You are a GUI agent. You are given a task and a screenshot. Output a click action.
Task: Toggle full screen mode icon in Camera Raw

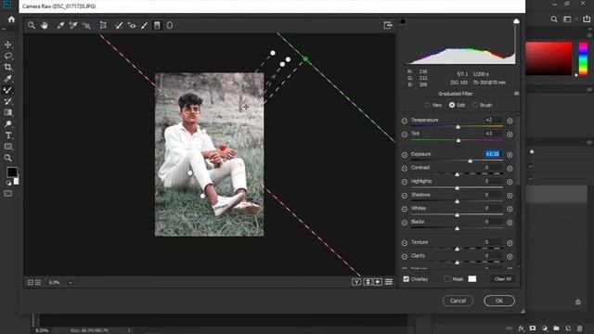pos(388,25)
